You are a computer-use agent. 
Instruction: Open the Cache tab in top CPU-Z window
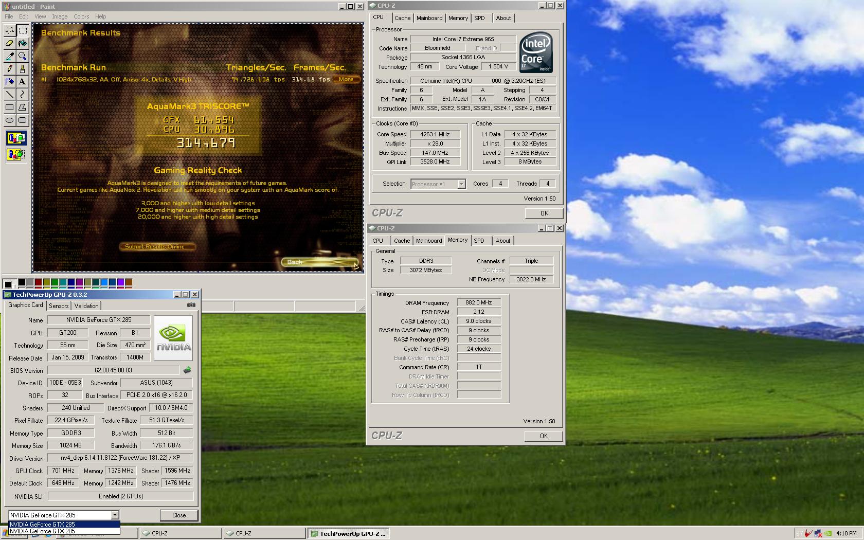(x=402, y=18)
